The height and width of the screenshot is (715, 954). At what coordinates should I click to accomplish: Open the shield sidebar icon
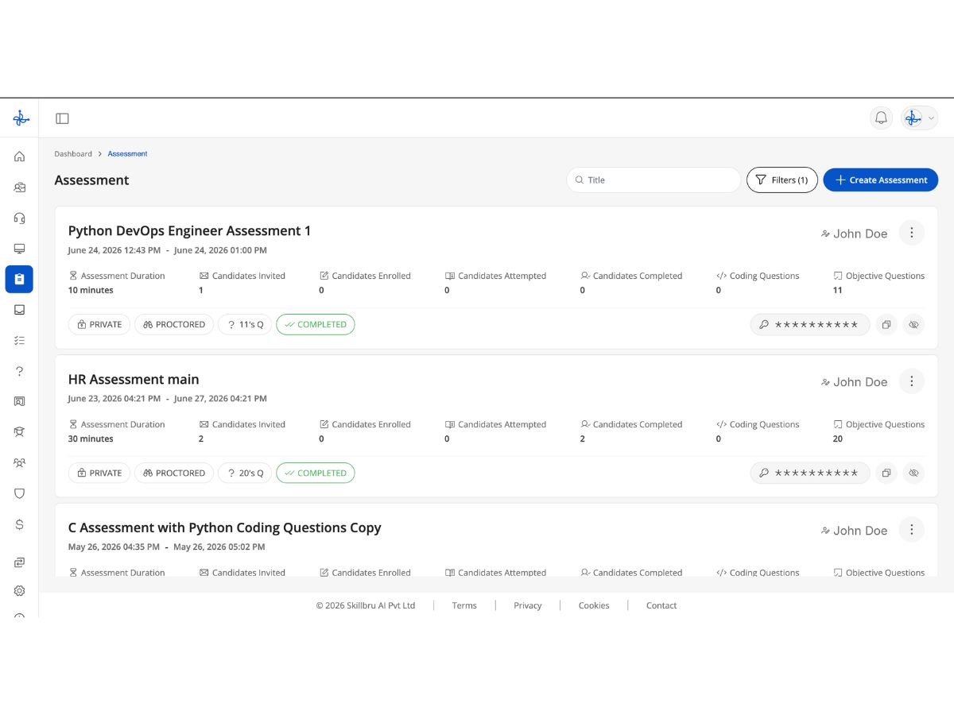(x=20, y=493)
